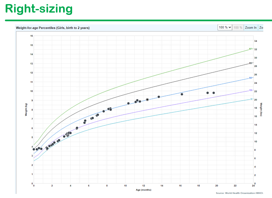Click the green 97th percentile curve label
272x198 pixels.
point(250,49)
